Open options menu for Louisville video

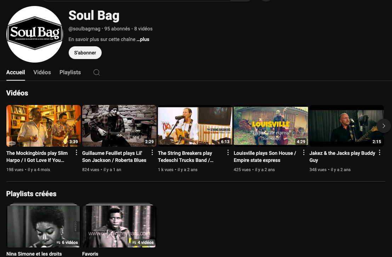[x=304, y=152]
